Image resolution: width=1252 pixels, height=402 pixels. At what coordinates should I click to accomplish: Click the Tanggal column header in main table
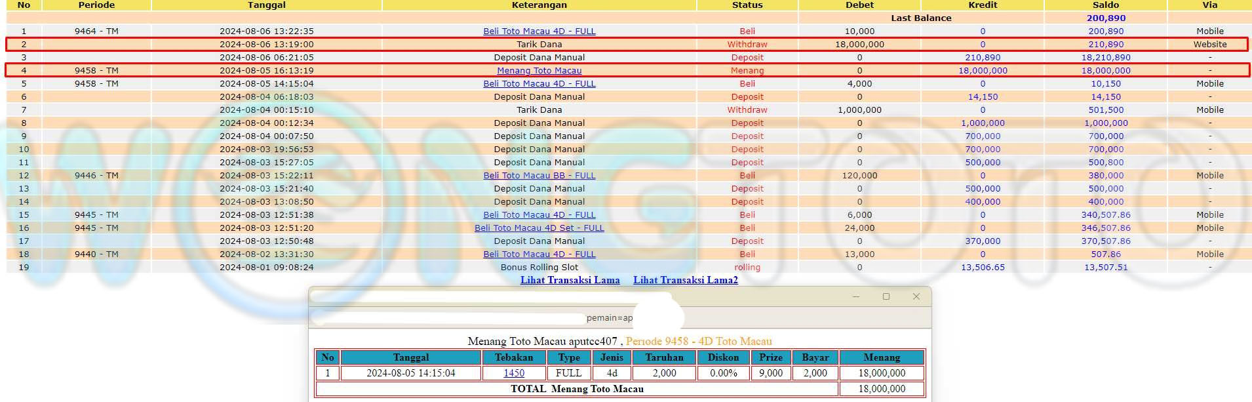(x=266, y=5)
